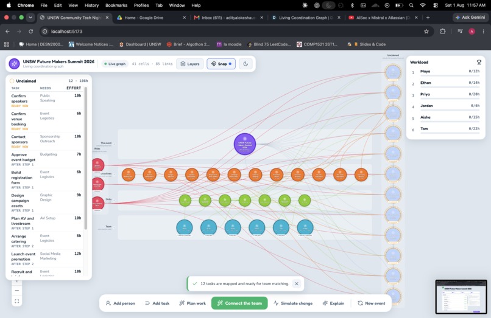
Task: Open the Layers panel button
Action: (x=190, y=64)
